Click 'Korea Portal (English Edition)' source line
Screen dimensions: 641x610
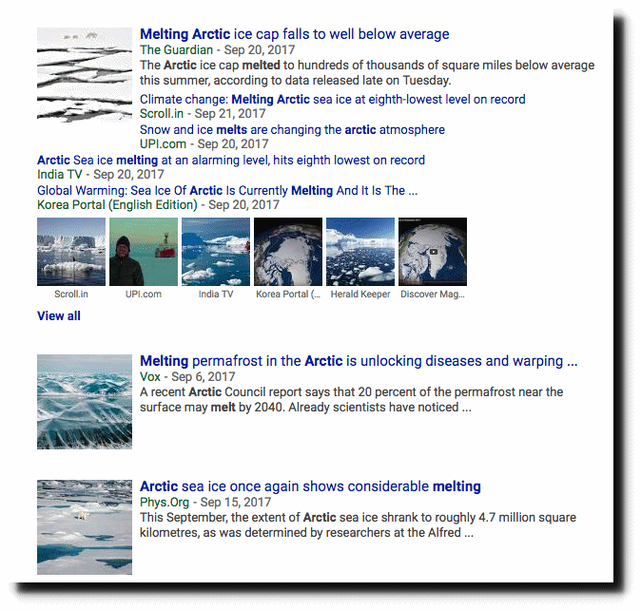click(x=158, y=205)
